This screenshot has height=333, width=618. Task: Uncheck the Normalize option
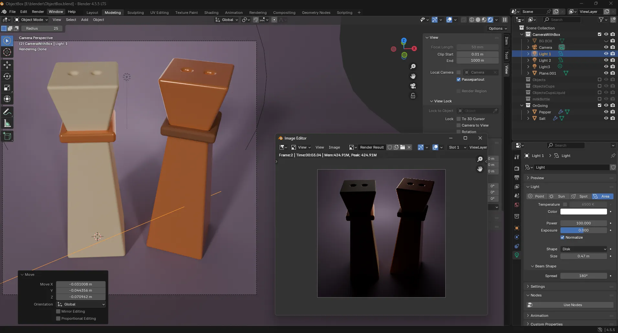(x=562, y=237)
